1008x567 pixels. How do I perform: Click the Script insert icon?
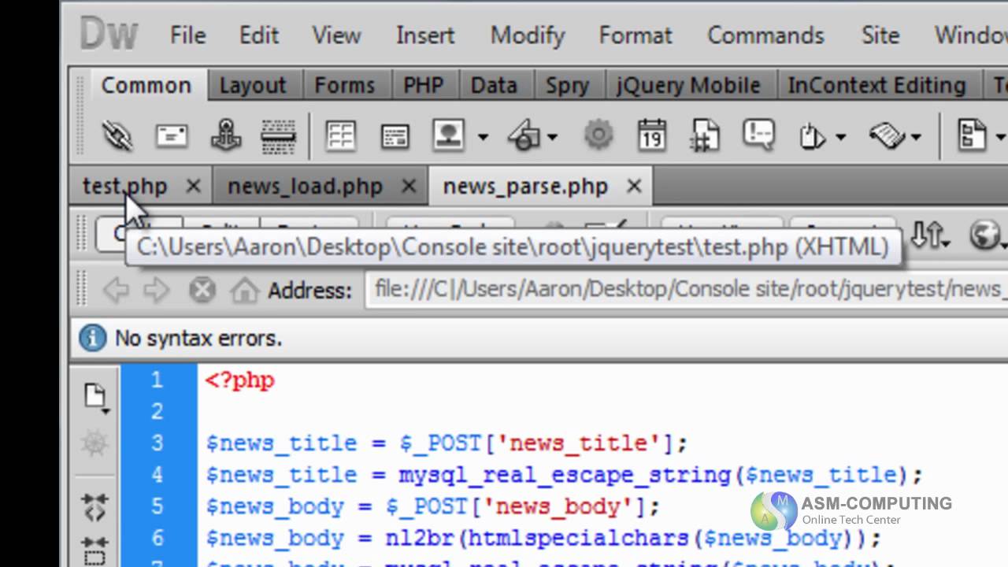click(886, 135)
